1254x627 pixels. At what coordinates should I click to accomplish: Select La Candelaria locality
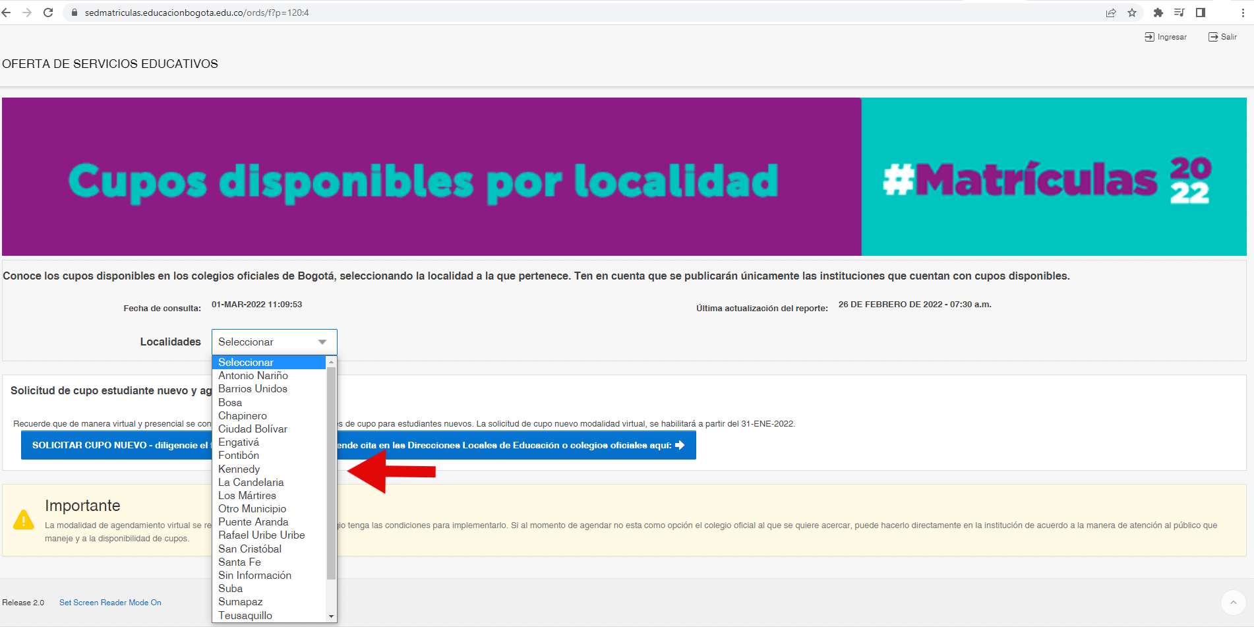[x=269, y=483]
